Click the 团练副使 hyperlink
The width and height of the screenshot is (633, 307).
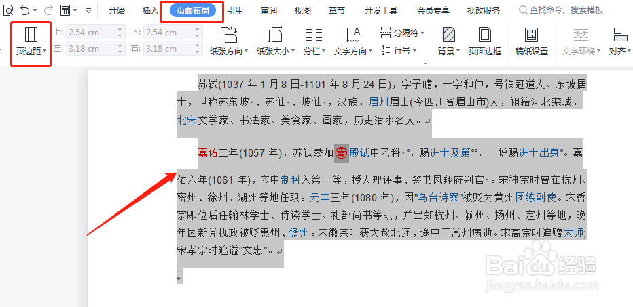(536, 197)
